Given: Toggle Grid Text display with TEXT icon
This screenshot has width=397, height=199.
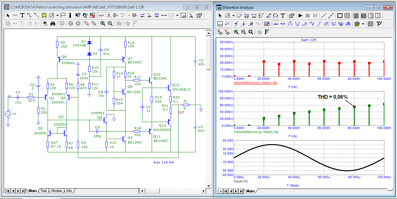Looking at the screenshot, I should click(101, 15).
